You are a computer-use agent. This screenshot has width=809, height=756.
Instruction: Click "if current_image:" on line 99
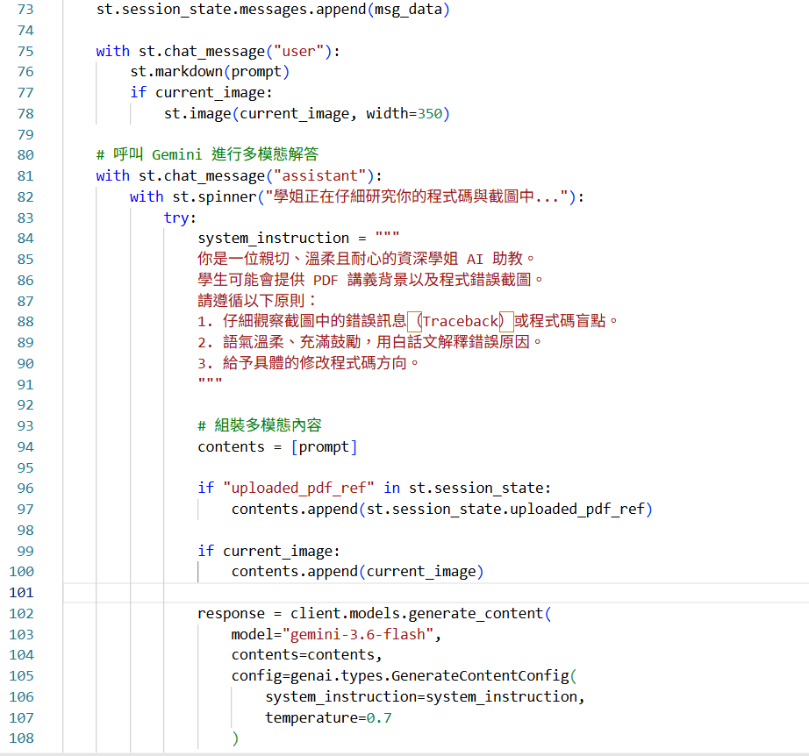click(x=268, y=552)
